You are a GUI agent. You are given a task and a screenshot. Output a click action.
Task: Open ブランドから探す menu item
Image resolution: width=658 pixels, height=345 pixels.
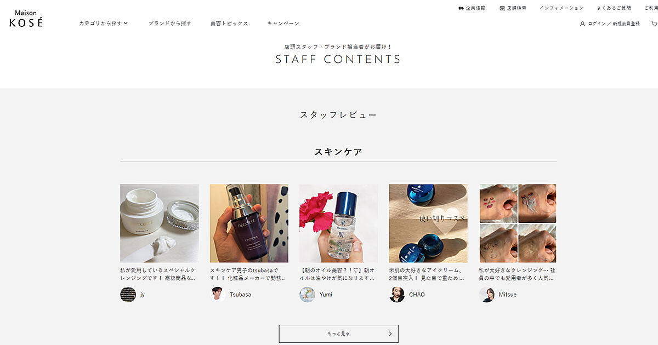coord(170,24)
